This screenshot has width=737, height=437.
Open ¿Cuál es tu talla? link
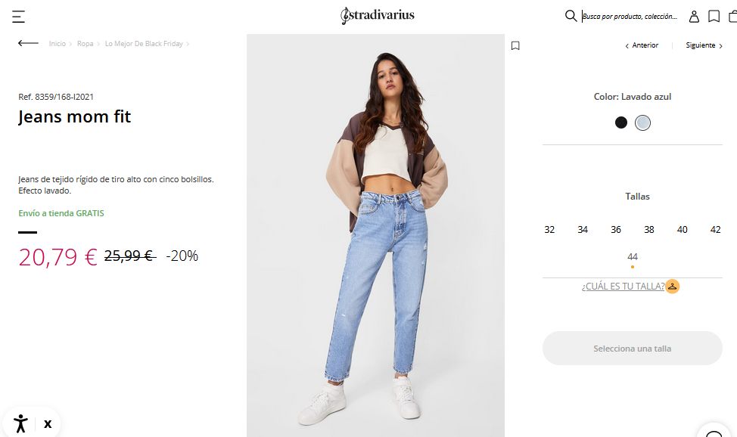click(623, 286)
